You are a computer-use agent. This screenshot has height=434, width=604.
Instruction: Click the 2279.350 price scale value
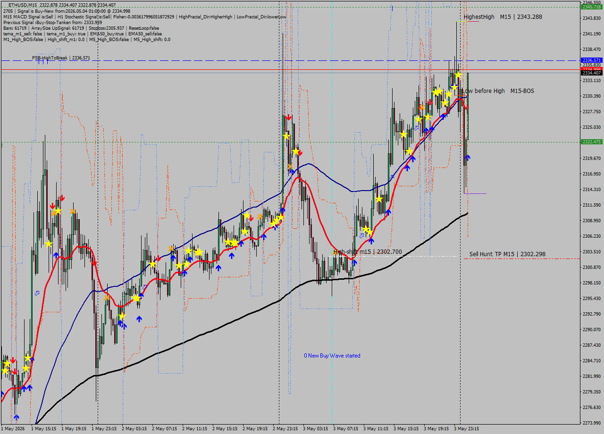pyautogui.click(x=592, y=392)
